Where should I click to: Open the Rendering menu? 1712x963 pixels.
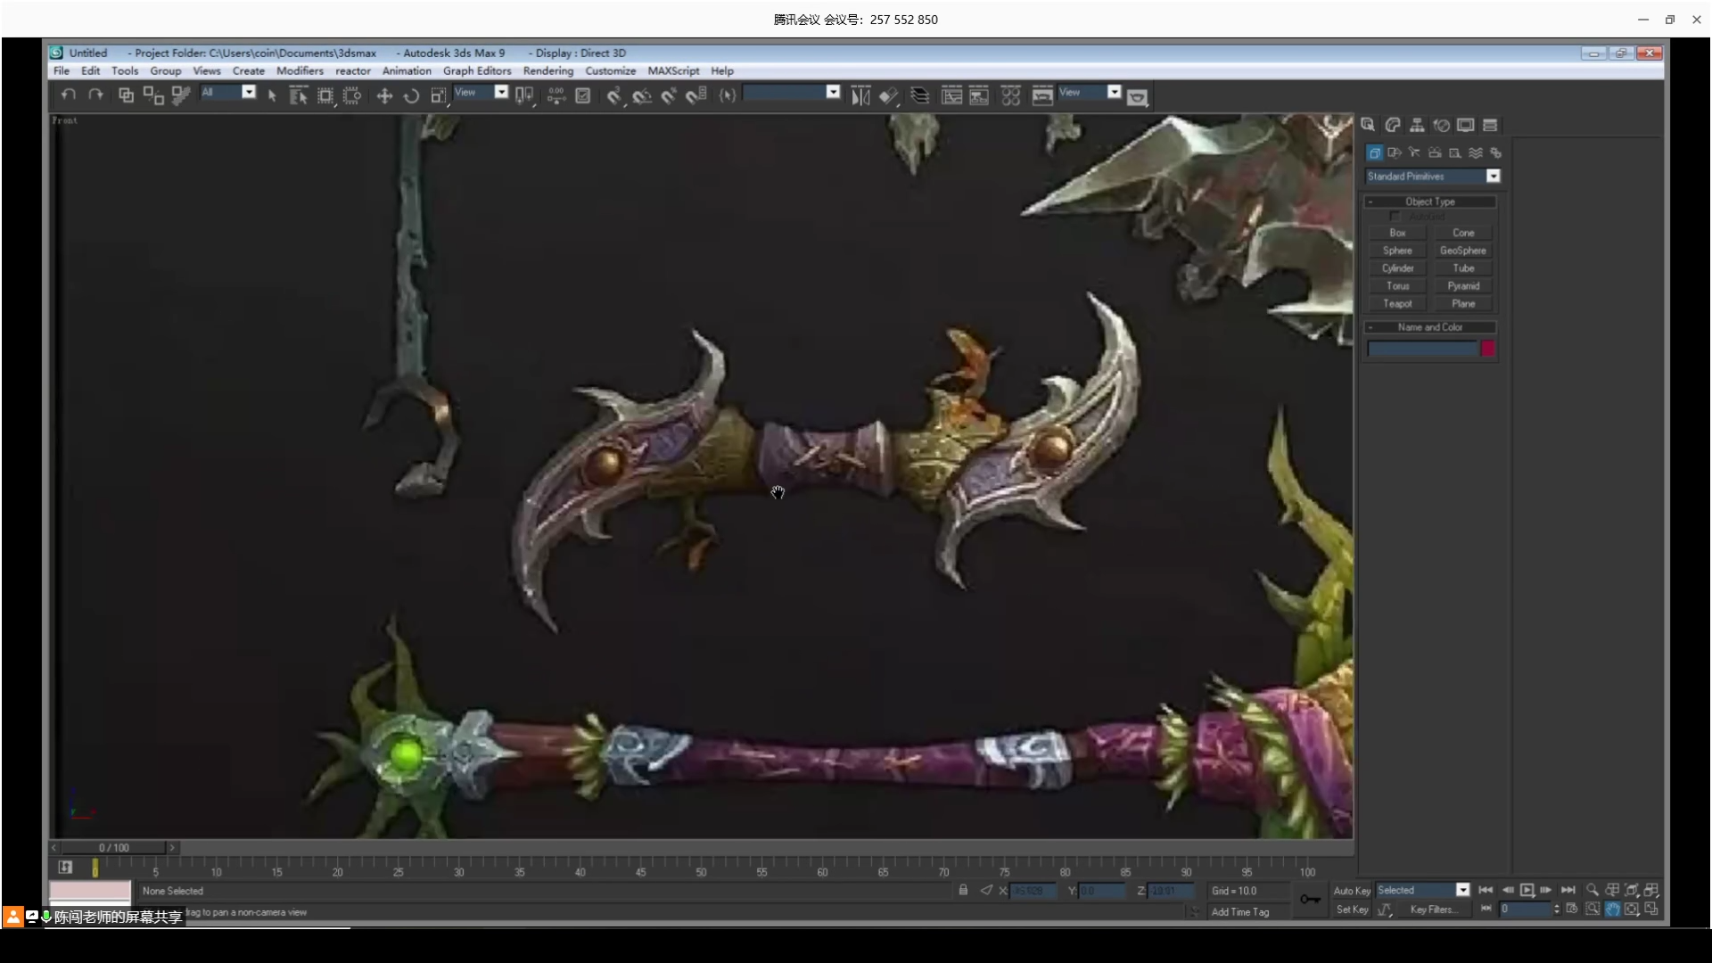(548, 70)
